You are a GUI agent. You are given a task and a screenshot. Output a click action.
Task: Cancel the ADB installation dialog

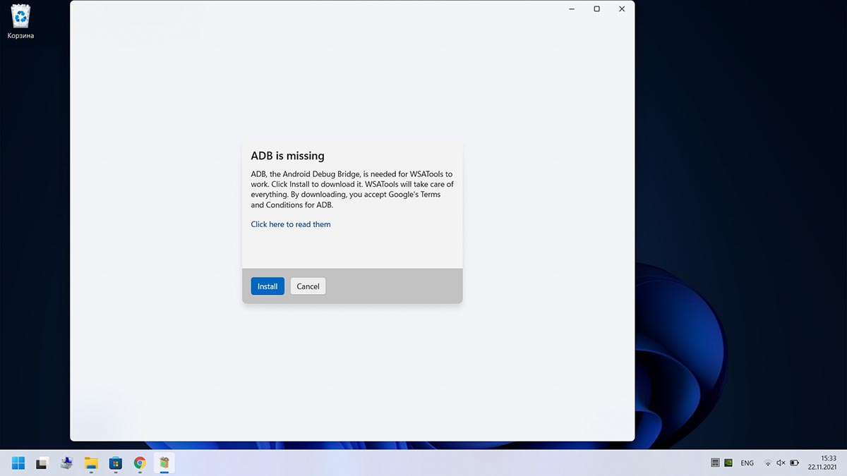(308, 286)
